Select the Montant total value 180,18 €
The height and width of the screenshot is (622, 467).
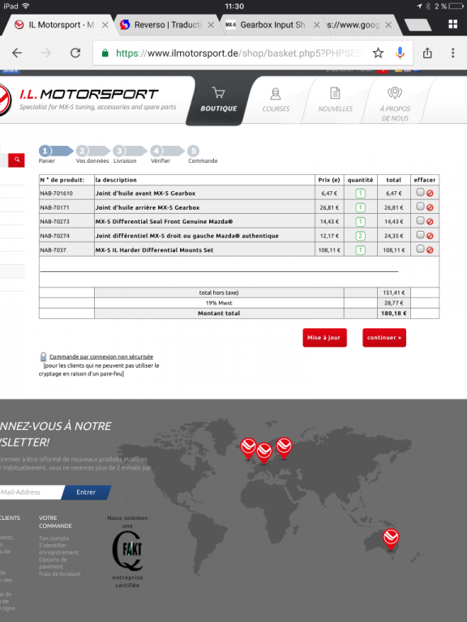[394, 313]
